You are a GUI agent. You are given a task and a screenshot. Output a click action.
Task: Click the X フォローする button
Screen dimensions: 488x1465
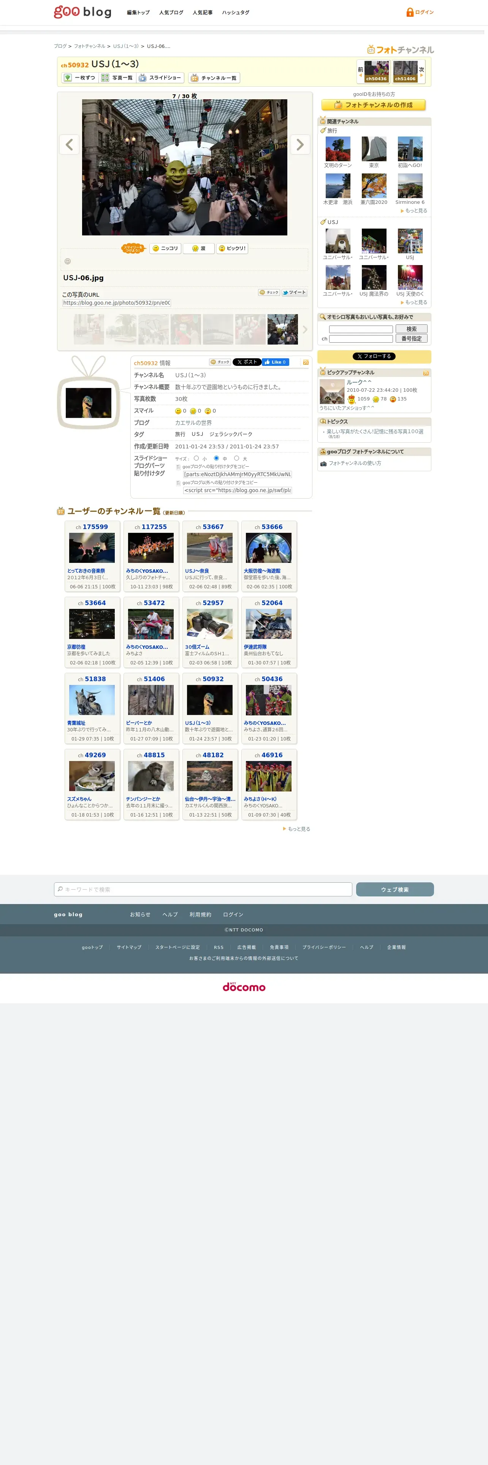[374, 357]
